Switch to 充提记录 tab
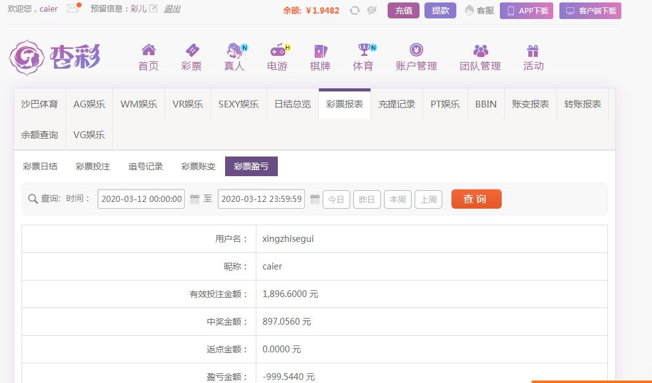Viewport: 652px width, 383px height. coord(397,104)
